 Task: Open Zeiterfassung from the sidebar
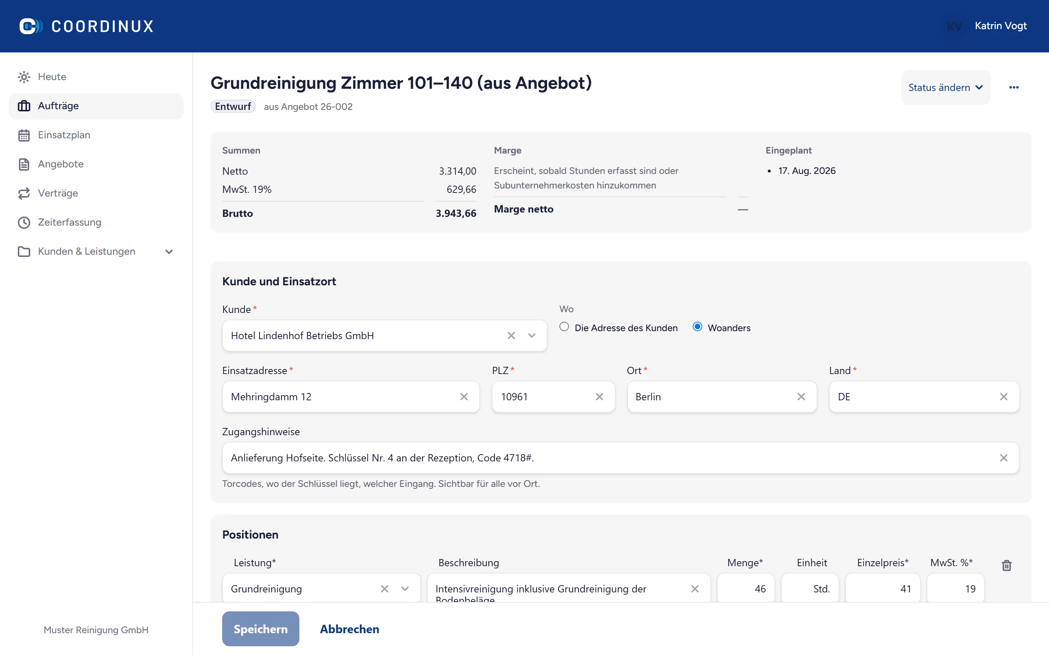pyautogui.click(x=96, y=222)
